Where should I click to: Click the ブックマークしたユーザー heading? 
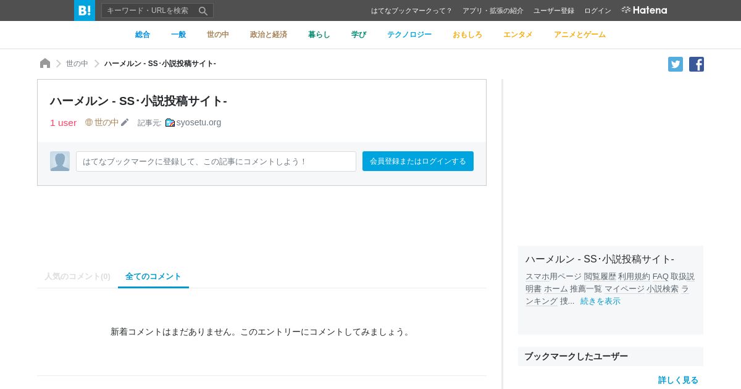click(576, 356)
